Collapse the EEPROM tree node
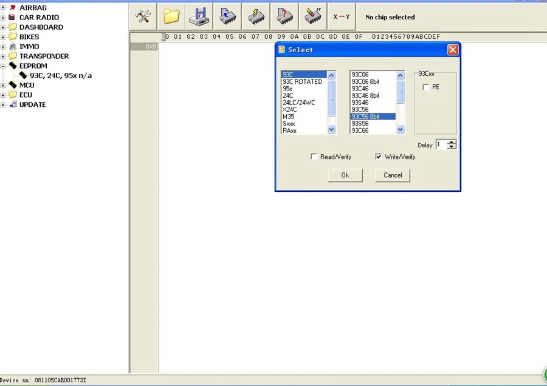547x386 pixels. pos(3,66)
